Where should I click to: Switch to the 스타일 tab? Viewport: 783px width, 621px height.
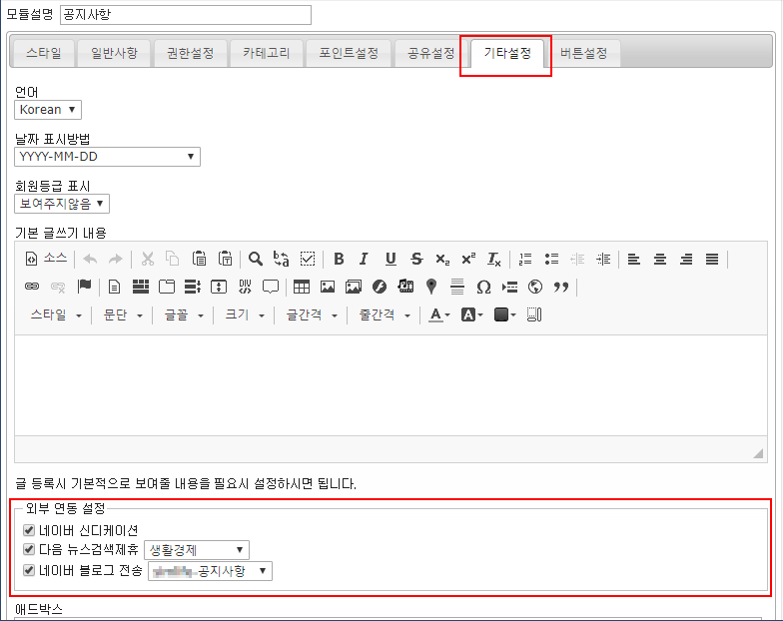point(44,53)
